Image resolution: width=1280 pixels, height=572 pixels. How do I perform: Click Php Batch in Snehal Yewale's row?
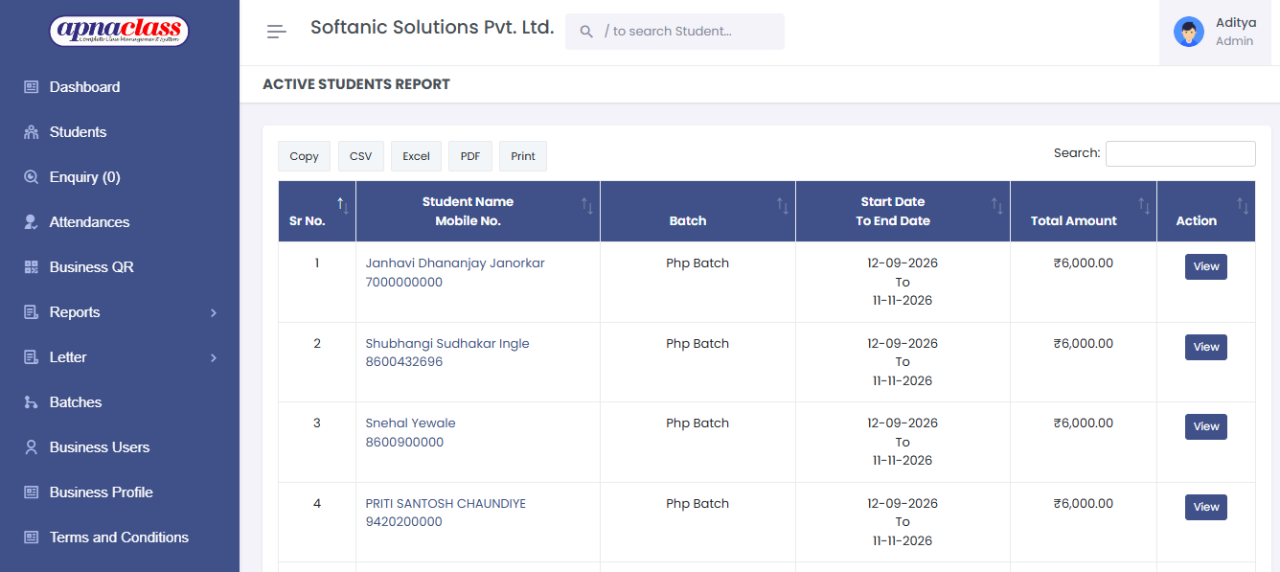[x=697, y=423]
